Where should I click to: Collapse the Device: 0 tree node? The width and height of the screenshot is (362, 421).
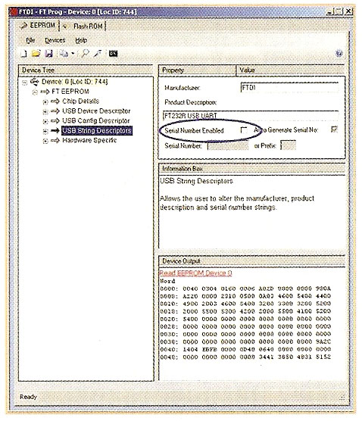(25, 83)
